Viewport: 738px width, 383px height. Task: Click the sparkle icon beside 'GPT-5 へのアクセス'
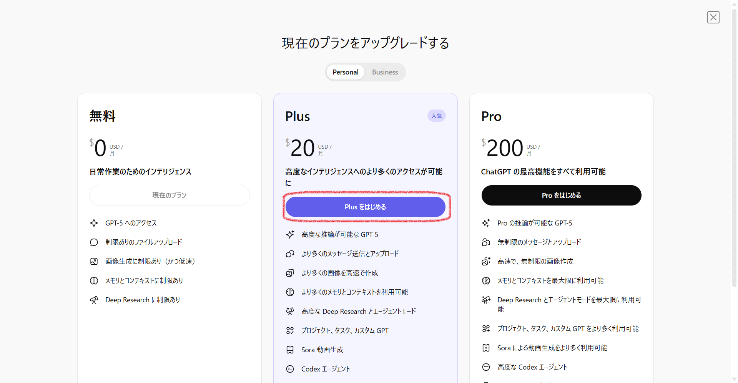(94, 223)
